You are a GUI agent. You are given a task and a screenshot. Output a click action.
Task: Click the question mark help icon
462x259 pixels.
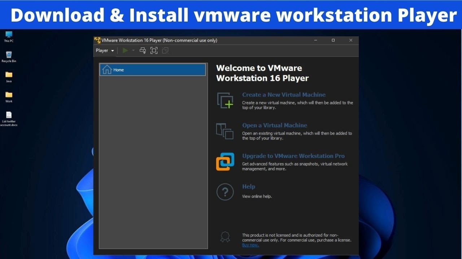[225, 192]
